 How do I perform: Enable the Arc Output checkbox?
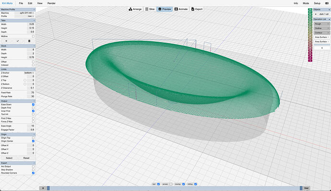(x=33, y=167)
